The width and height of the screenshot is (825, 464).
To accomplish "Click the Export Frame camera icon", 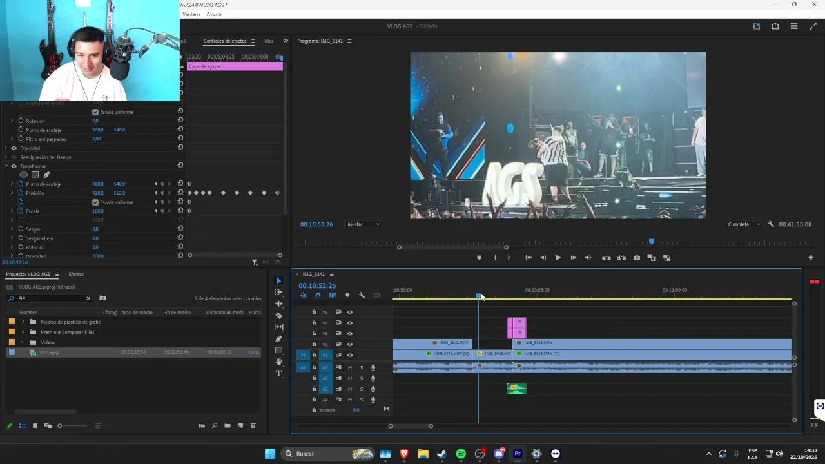I will coord(637,258).
